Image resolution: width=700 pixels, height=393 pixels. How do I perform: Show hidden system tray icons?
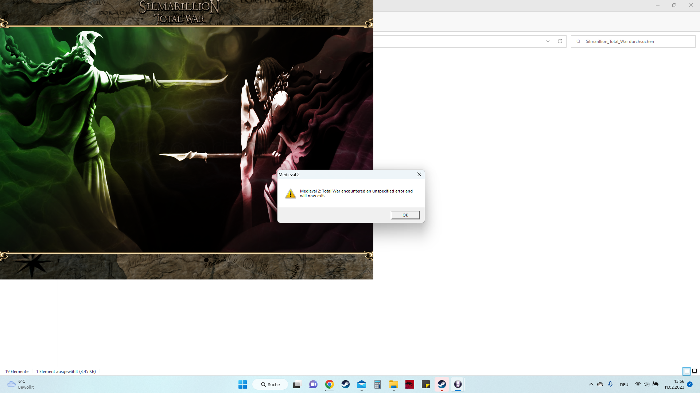(591, 384)
